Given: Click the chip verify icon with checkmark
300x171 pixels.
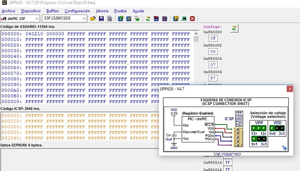Looking at the screenshot, I should click(129, 19).
